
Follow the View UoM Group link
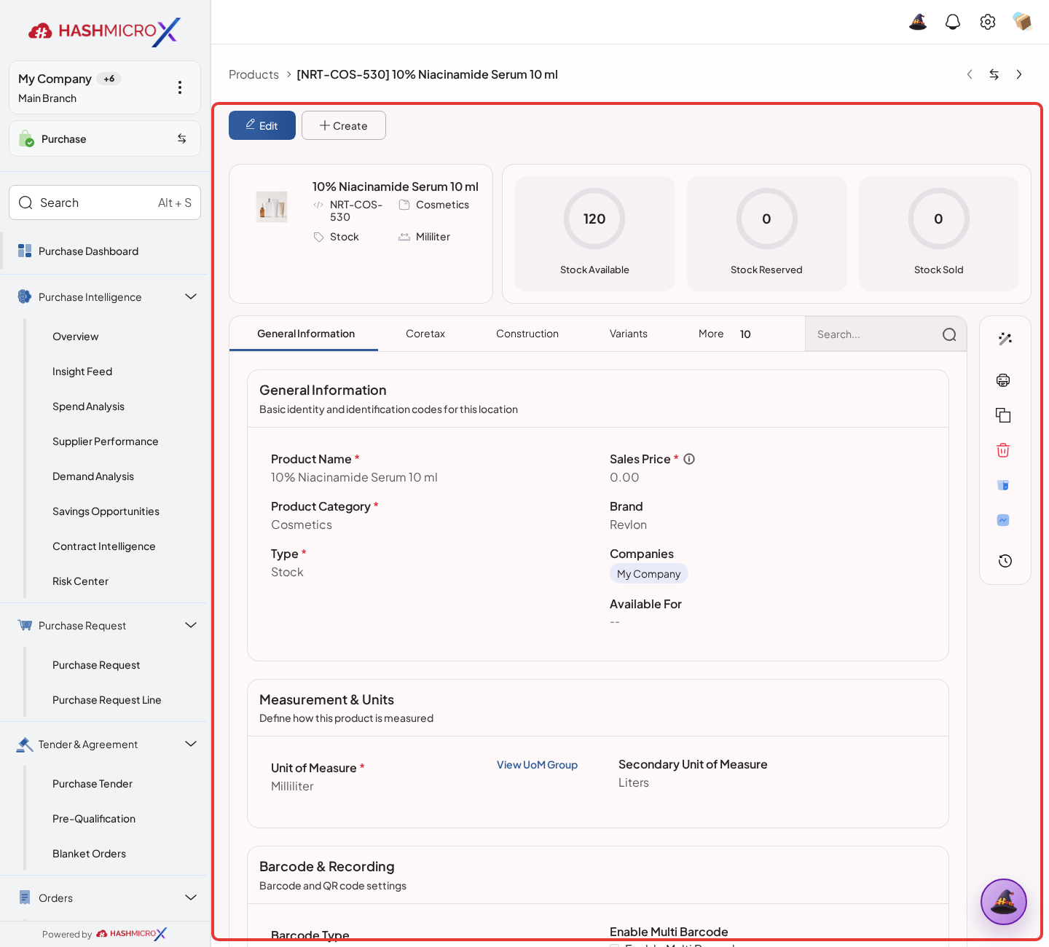(537, 765)
